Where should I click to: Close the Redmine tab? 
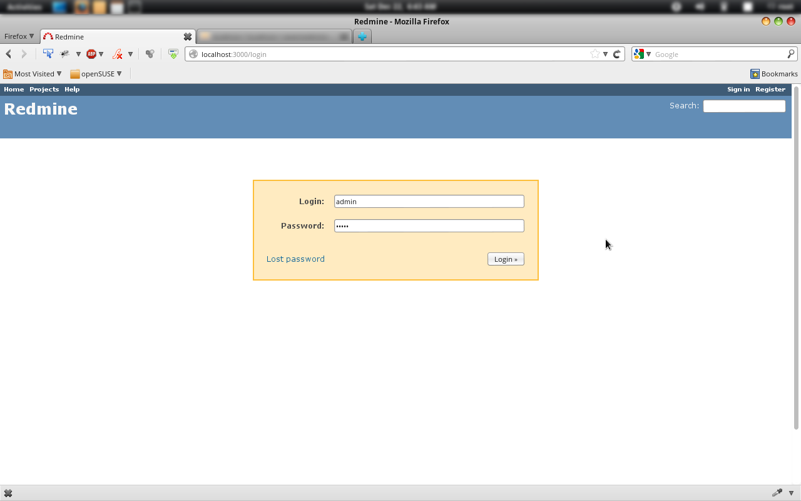[187, 37]
